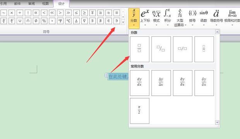The image size is (240, 139).
Task: Switch to the View (视图) ribbon tab
Action: tap(45, 3)
